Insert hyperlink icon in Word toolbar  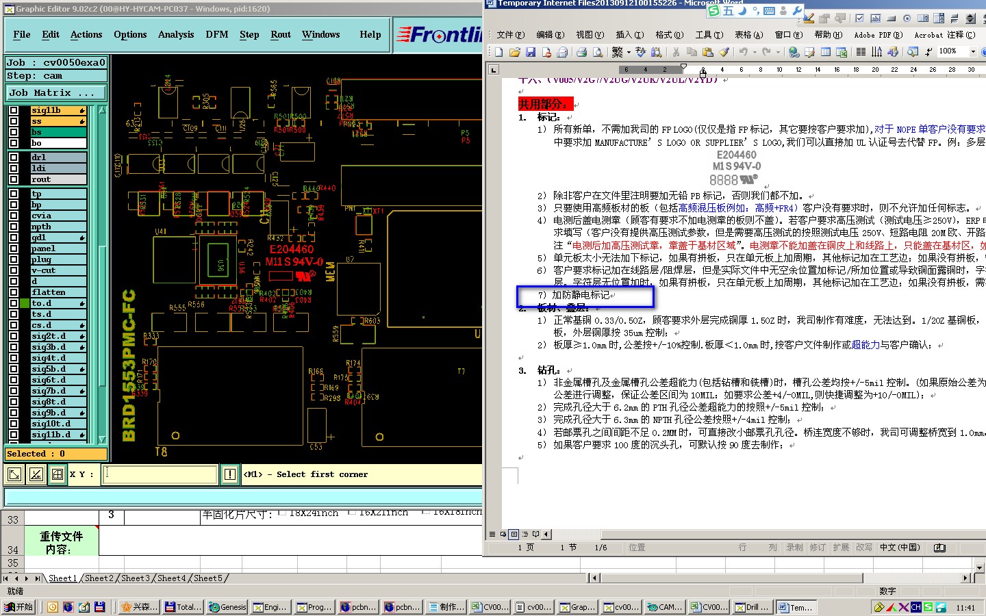click(x=794, y=51)
